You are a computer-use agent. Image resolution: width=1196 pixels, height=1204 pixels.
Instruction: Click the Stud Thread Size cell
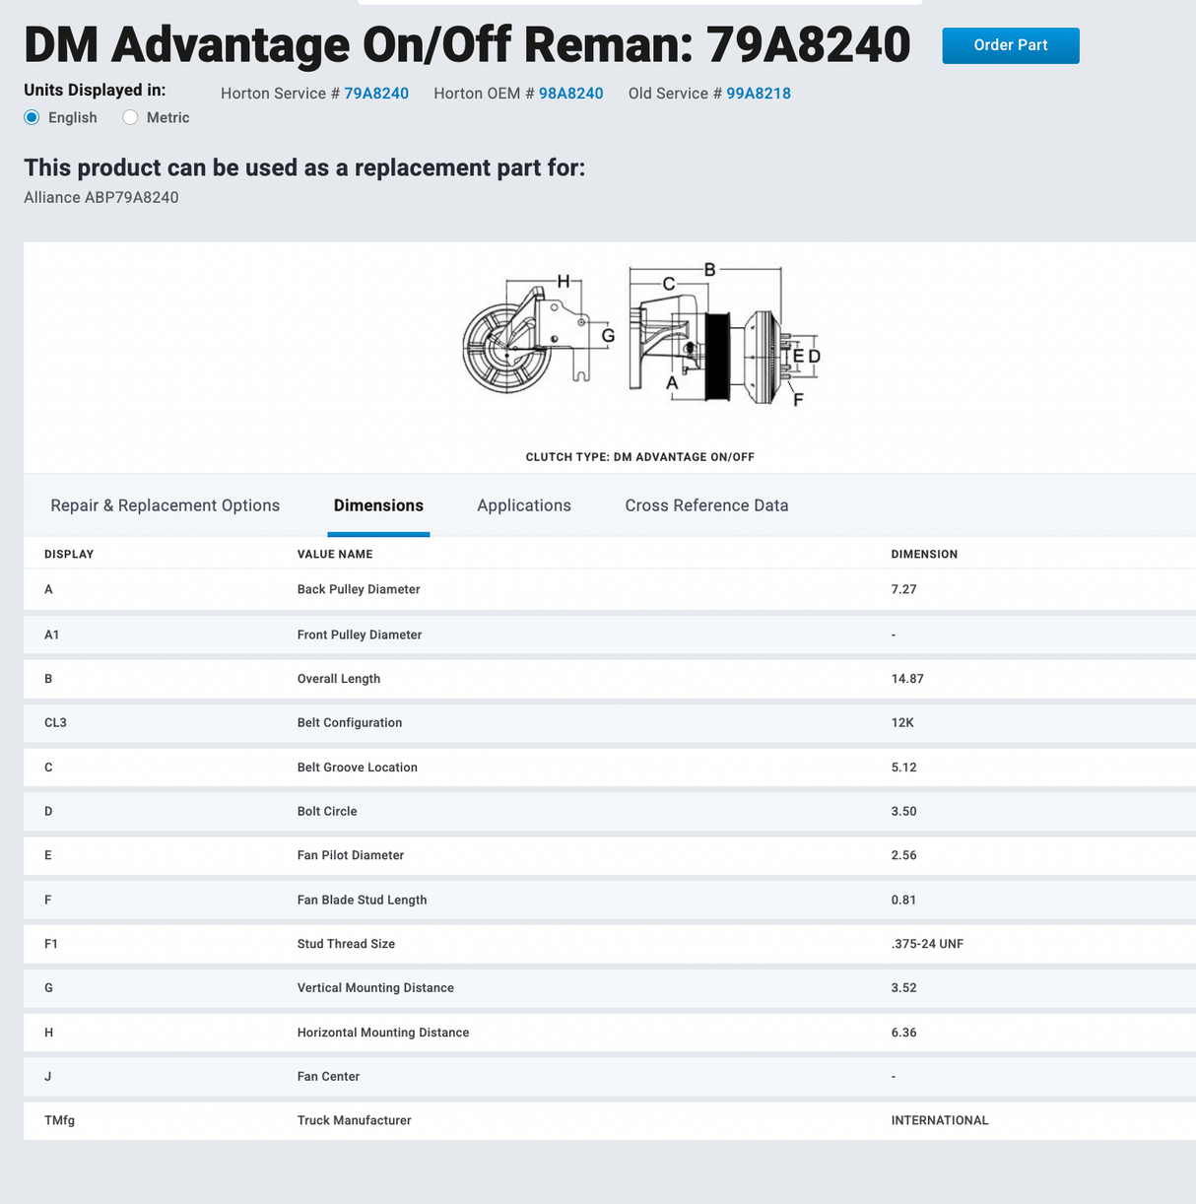tap(346, 944)
